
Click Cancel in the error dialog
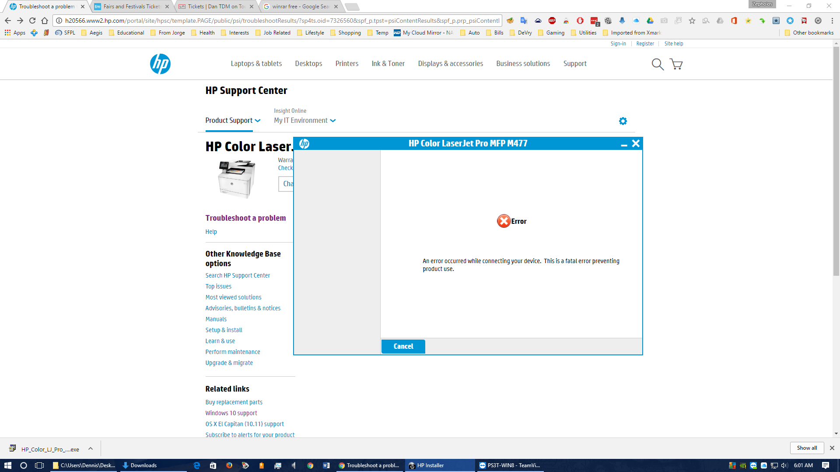point(403,347)
